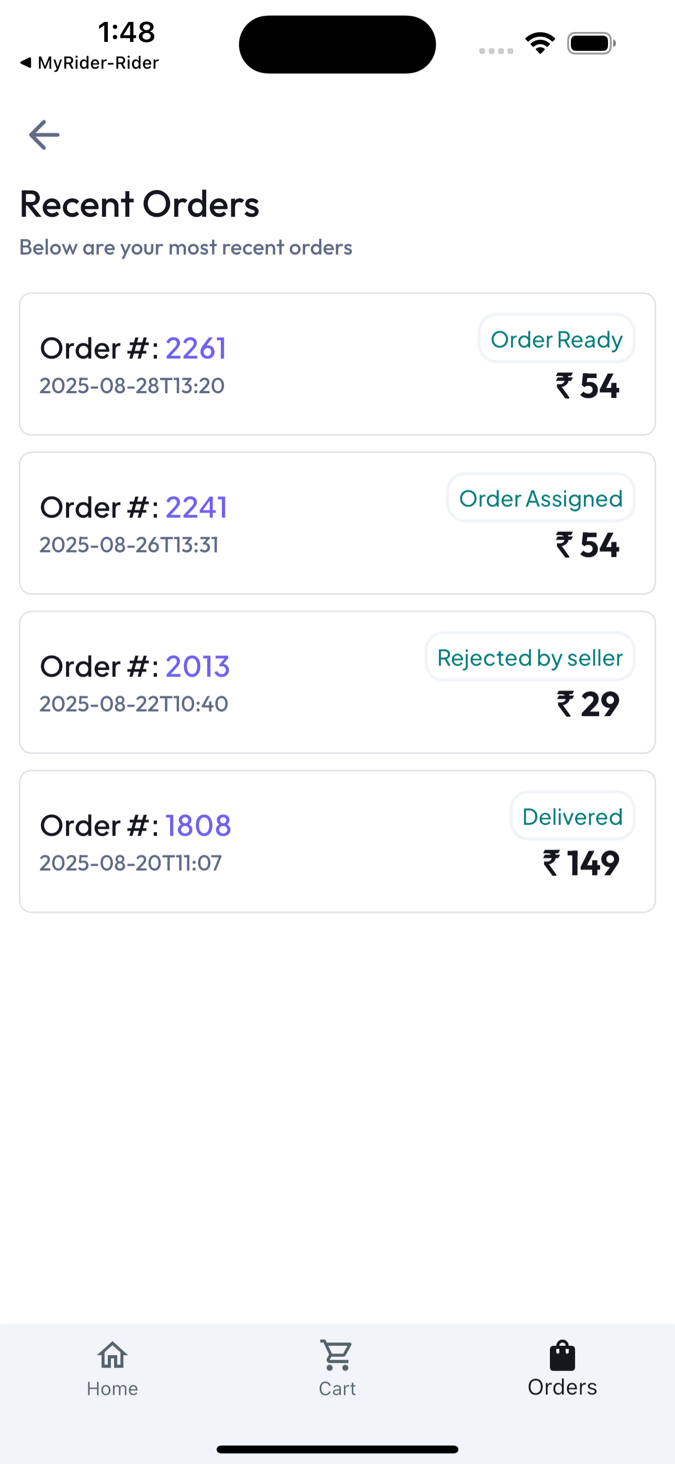Tap the back arrow icon
Screen dimensions: 675x1464
(x=44, y=135)
